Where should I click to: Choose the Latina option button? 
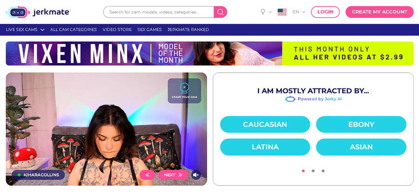point(265,147)
